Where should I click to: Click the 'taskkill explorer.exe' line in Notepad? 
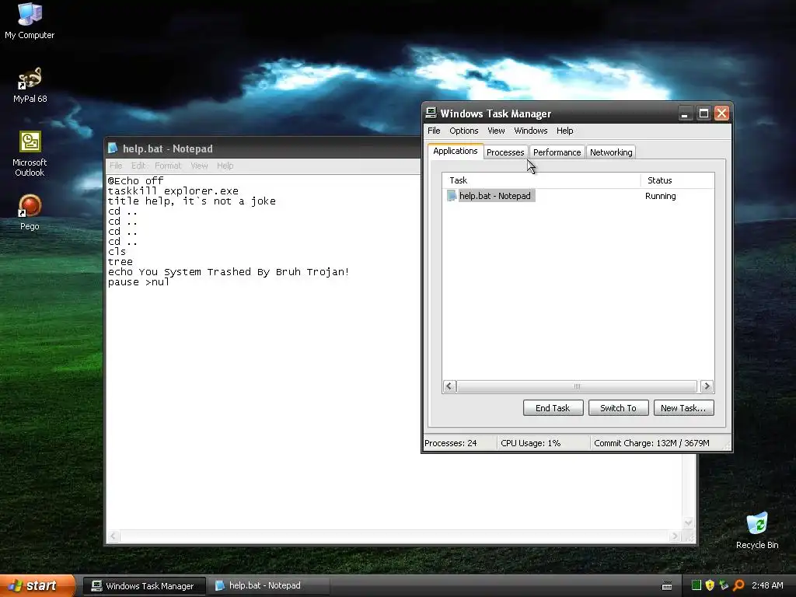coord(173,191)
